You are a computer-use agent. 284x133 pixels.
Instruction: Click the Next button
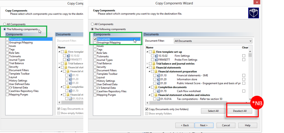point(204,125)
